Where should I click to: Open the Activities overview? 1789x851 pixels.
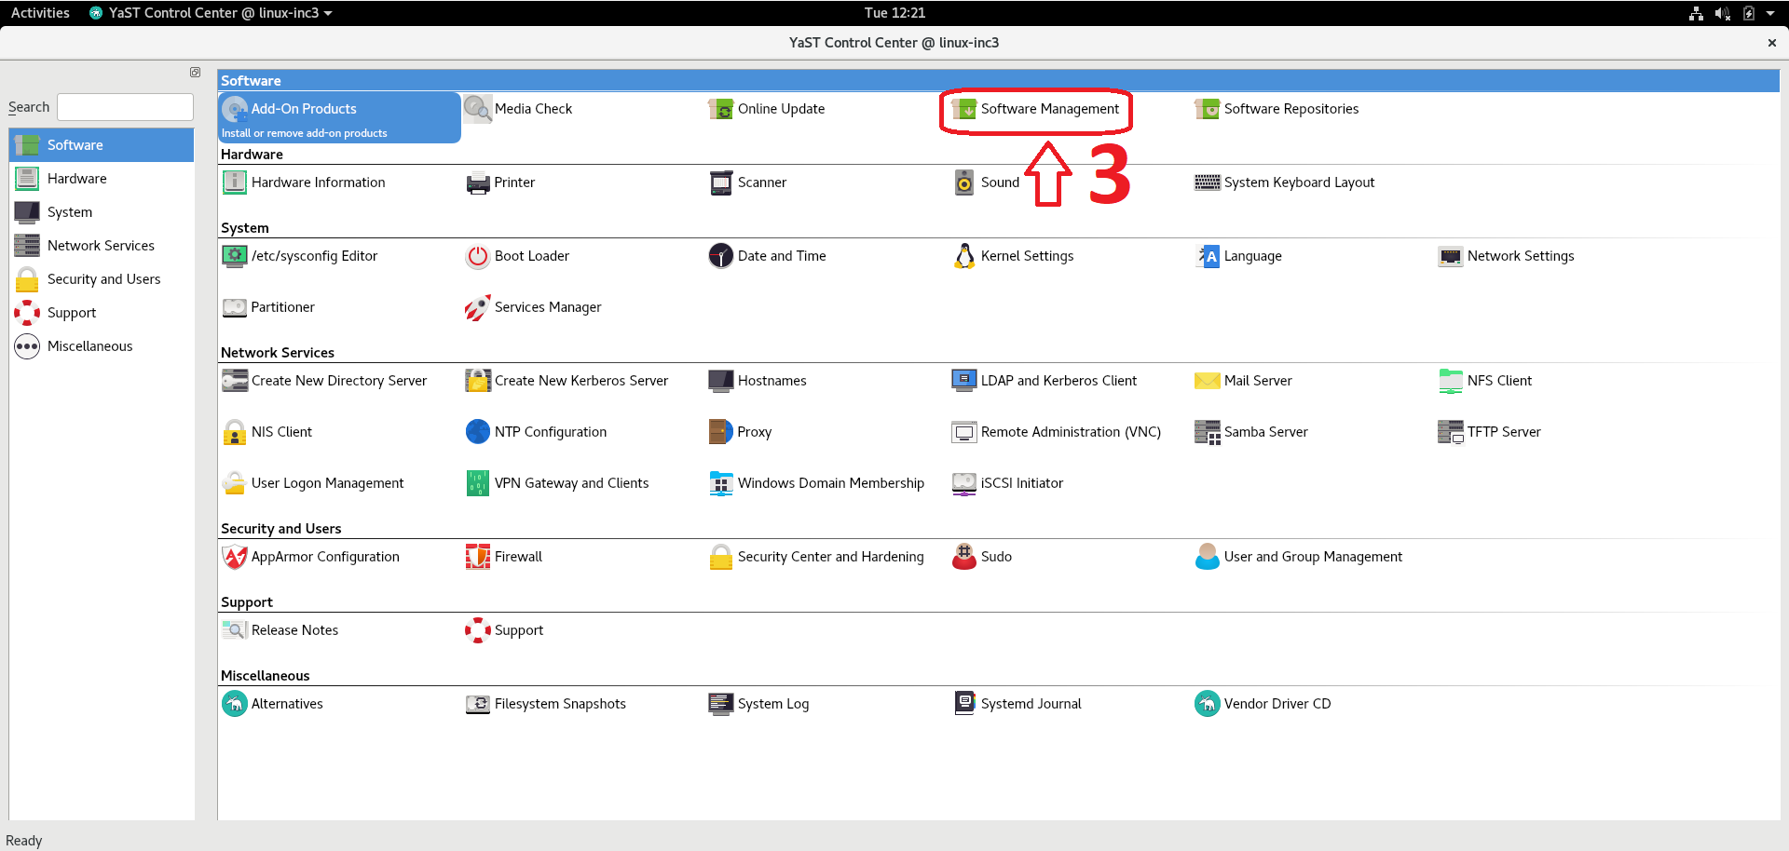pyautogui.click(x=40, y=13)
